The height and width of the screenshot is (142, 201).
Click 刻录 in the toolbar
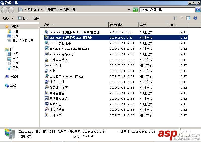point(37,18)
